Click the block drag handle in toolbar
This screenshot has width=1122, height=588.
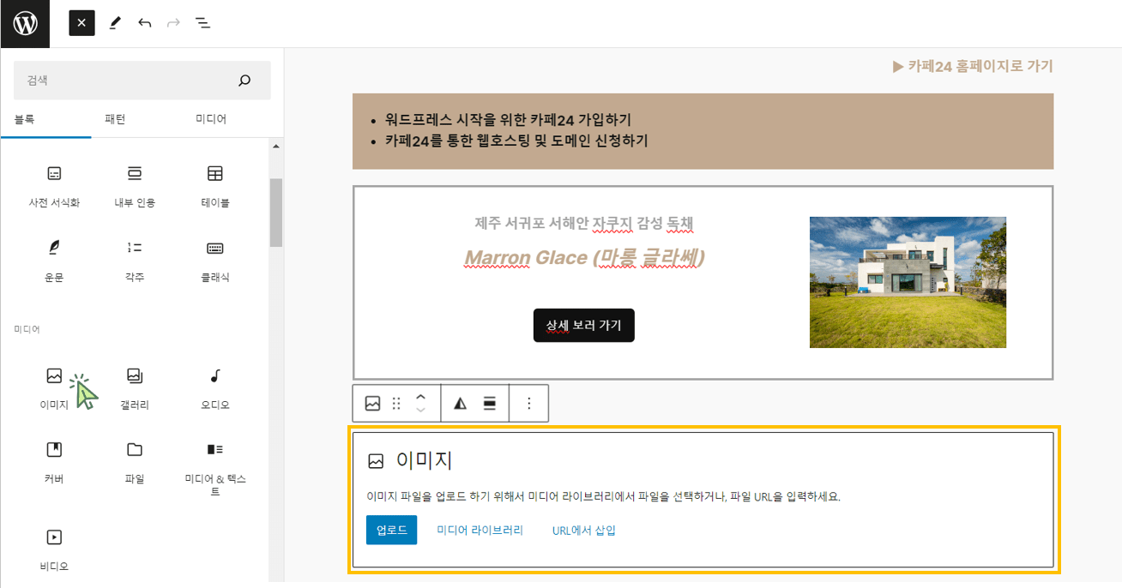(396, 404)
